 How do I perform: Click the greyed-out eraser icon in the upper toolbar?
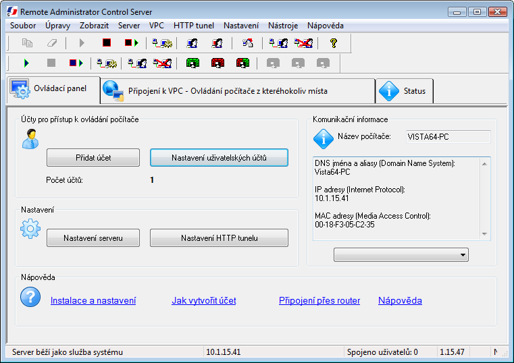pyautogui.click(x=52, y=43)
